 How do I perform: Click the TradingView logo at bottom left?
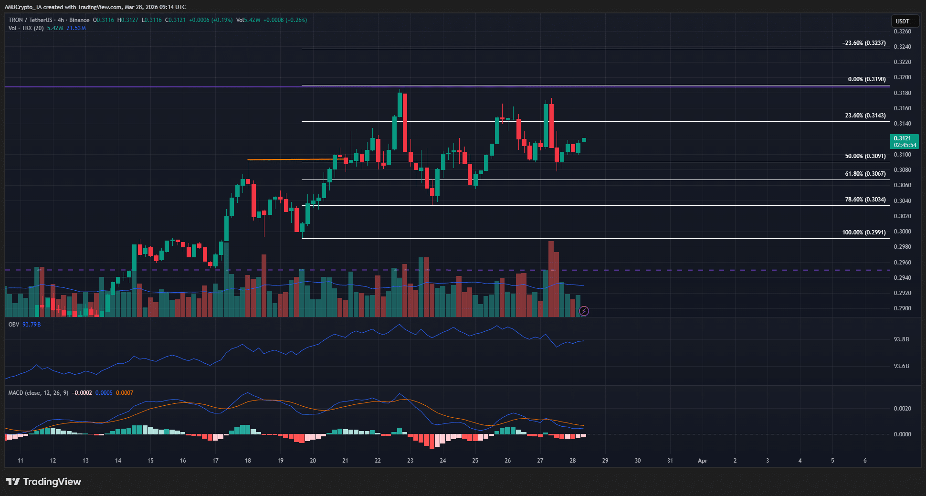coord(43,482)
